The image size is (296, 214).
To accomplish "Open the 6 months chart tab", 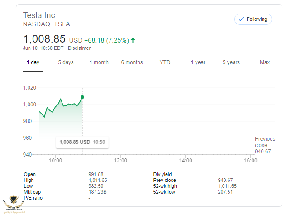I will (x=132, y=62).
